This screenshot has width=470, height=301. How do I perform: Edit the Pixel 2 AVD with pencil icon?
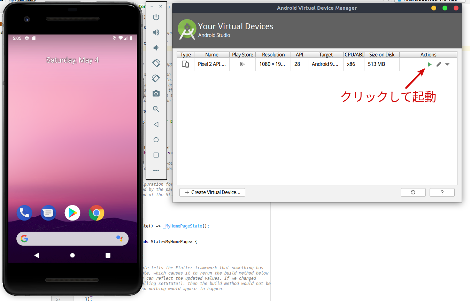point(438,64)
